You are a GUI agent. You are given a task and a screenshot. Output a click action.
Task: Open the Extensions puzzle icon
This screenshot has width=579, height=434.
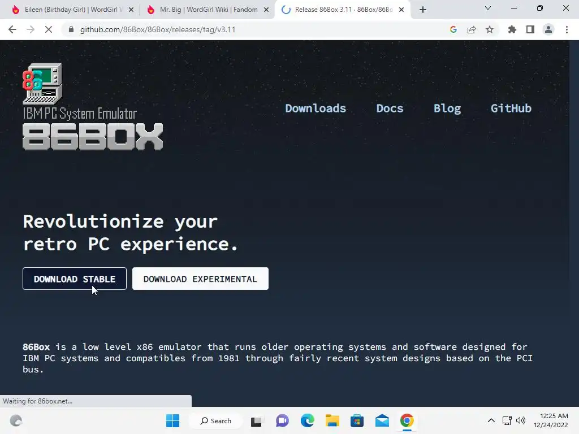tap(512, 29)
